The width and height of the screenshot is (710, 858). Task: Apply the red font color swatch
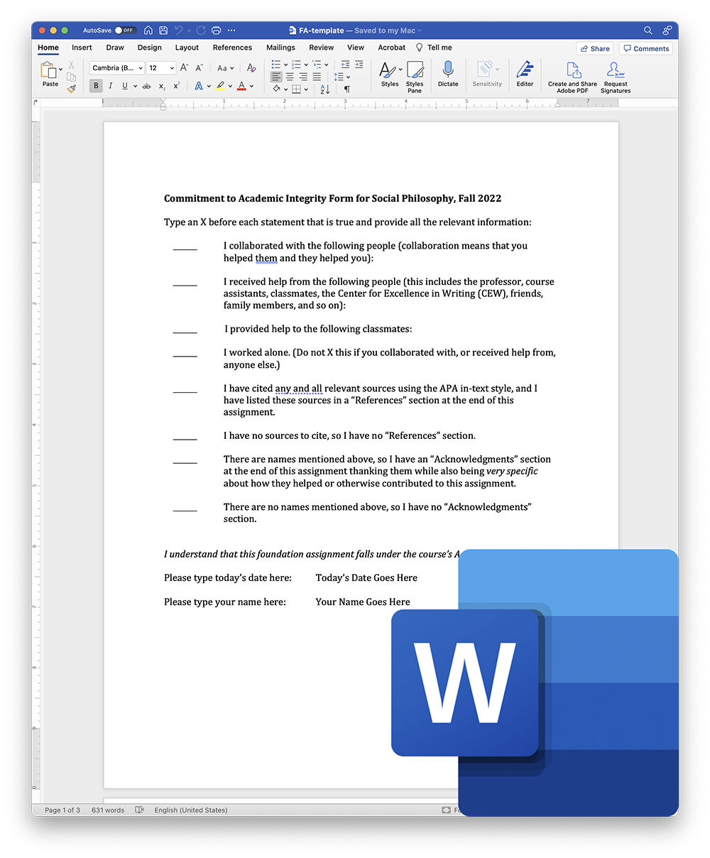pos(241,86)
